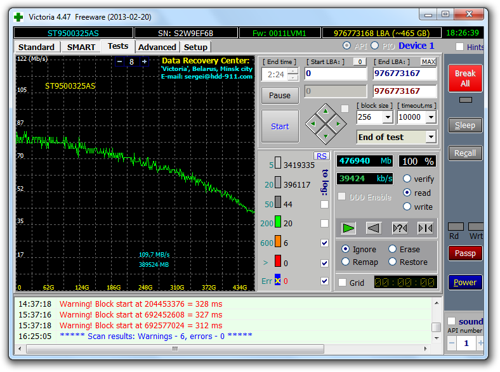Click the Start LBA input field
The width and height of the screenshot is (500, 372).
tap(336, 74)
